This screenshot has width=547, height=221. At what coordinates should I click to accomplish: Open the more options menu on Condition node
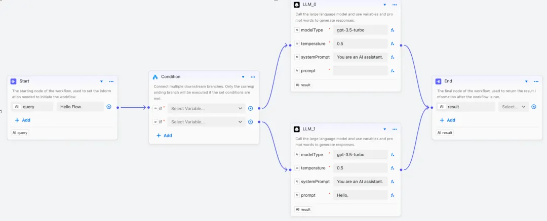tap(253, 77)
